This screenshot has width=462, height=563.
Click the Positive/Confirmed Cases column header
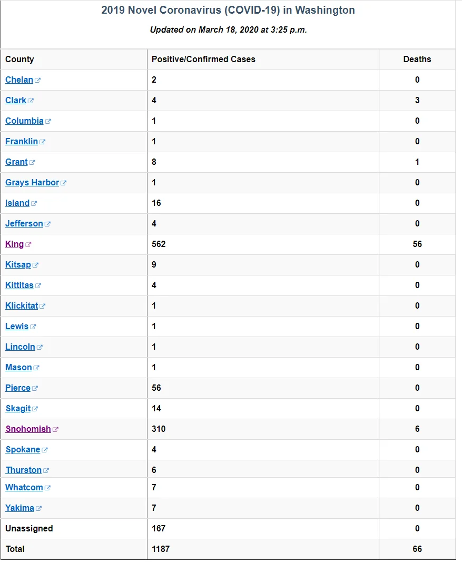(203, 59)
